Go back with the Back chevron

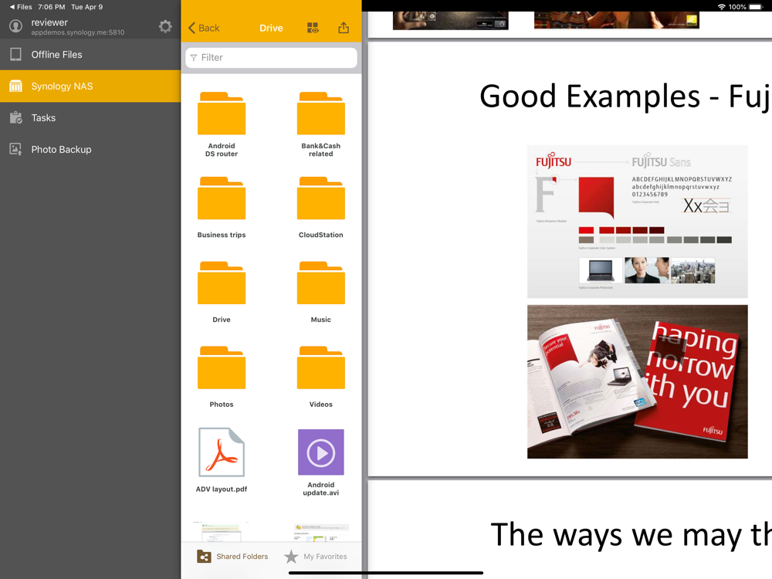(204, 28)
